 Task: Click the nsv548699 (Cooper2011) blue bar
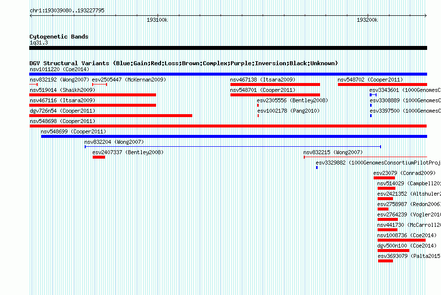pos(234,136)
